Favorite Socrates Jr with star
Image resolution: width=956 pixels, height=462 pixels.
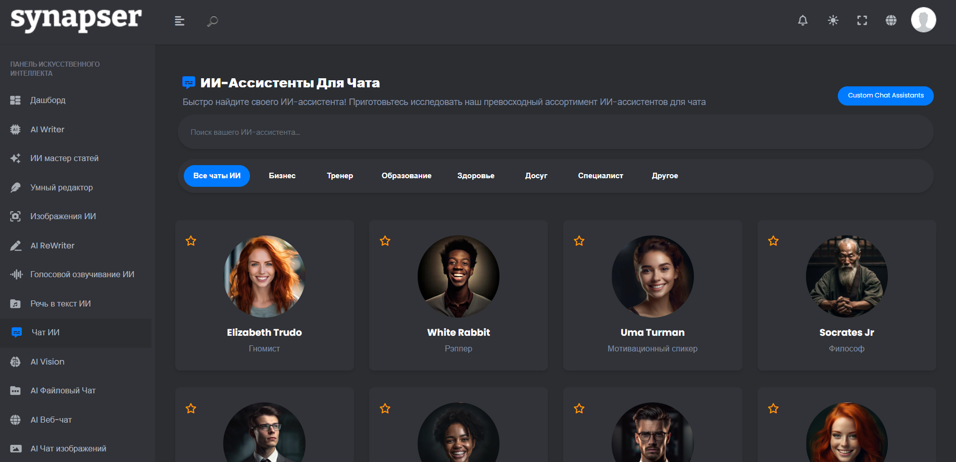coord(773,241)
